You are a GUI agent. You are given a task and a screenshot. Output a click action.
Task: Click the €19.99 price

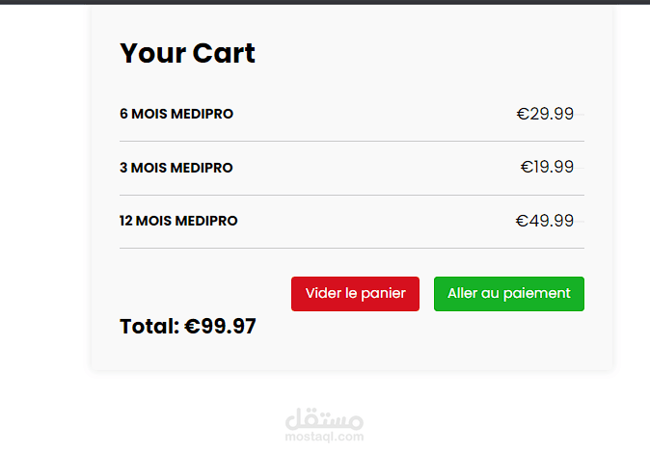(547, 168)
